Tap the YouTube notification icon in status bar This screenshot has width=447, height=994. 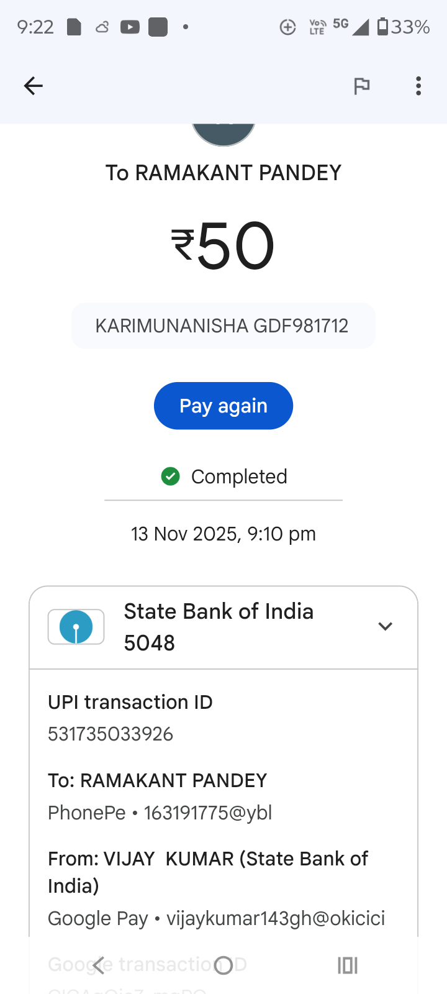point(130,27)
